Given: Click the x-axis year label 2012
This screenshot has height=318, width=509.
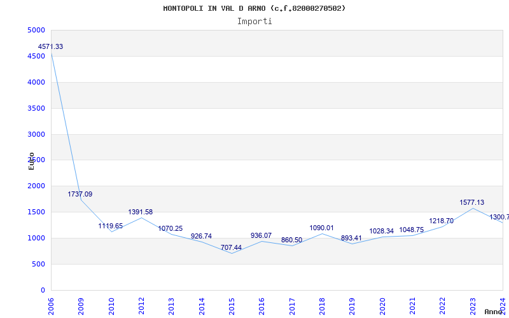Looking at the screenshot, I should 141,307.
